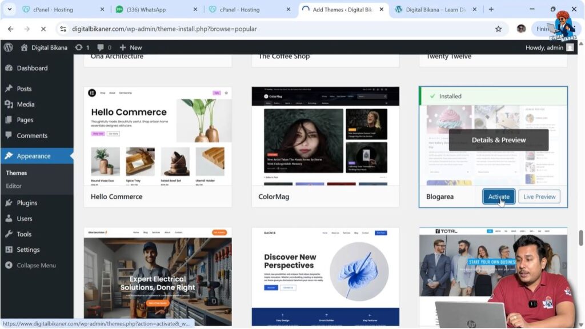Open Details & Preview for Blogarea
The height and width of the screenshot is (329, 585).
(498, 140)
